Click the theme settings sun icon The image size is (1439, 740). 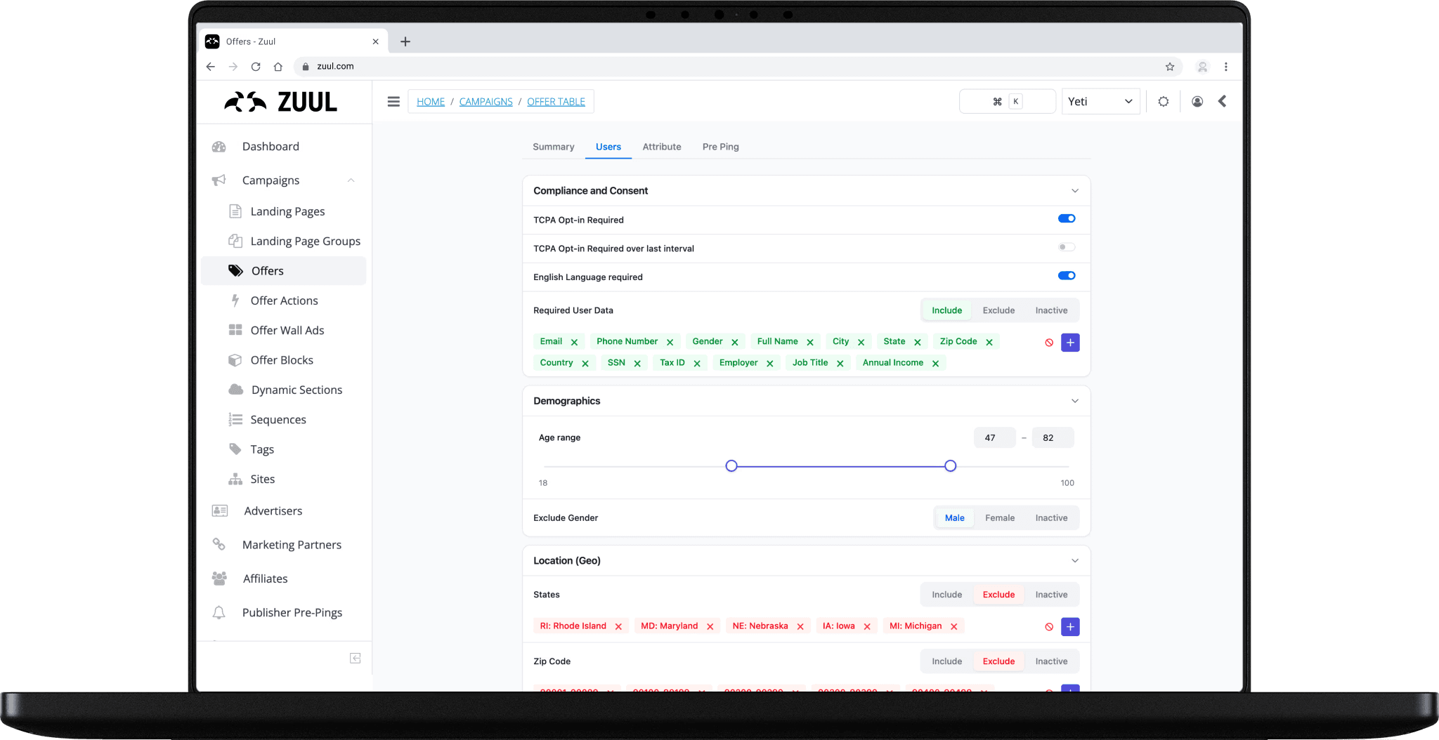pyautogui.click(x=1164, y=102)
